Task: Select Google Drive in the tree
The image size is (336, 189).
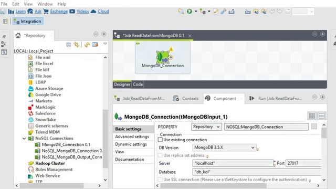Action: 48,94
